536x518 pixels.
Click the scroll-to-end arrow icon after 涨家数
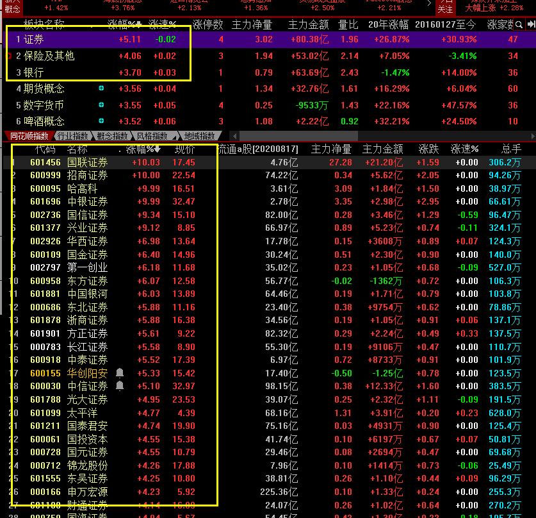[x=530, y=25]
